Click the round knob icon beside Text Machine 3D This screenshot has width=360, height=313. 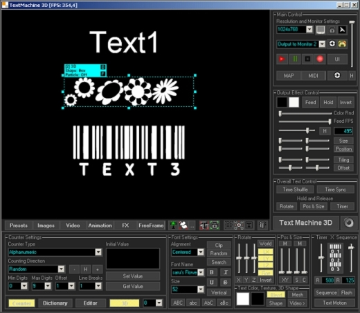point(349,223)
